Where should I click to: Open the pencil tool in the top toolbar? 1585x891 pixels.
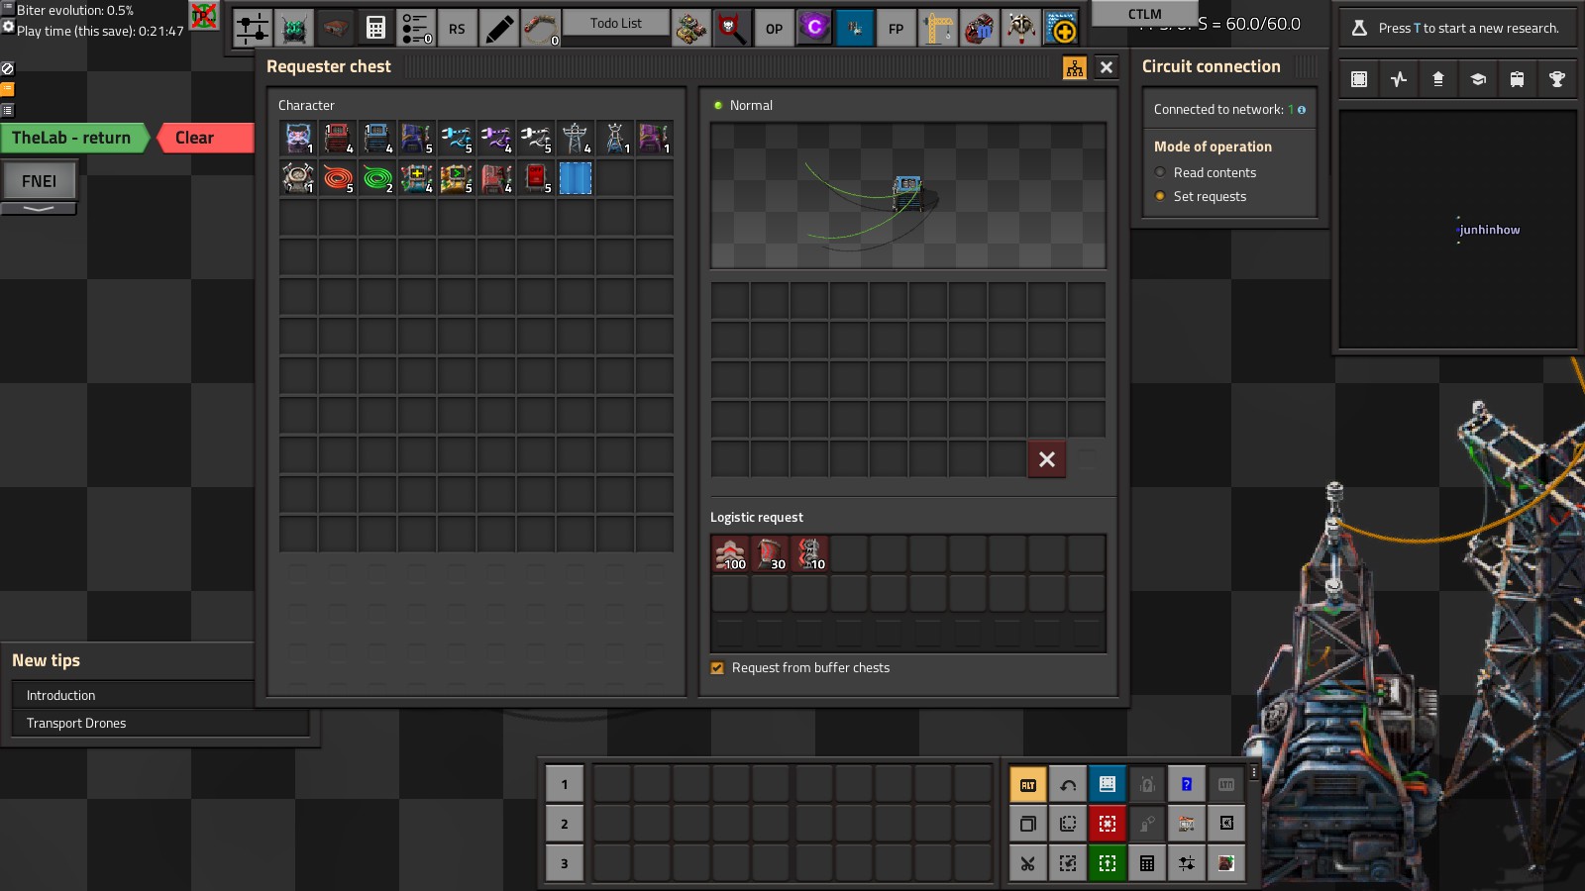click(x=499, y=29)
